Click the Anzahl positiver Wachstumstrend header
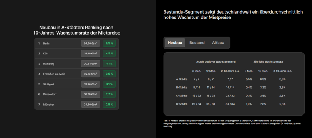Image resolution: width=312 pixels, height=138 pixels. [216, 62]
